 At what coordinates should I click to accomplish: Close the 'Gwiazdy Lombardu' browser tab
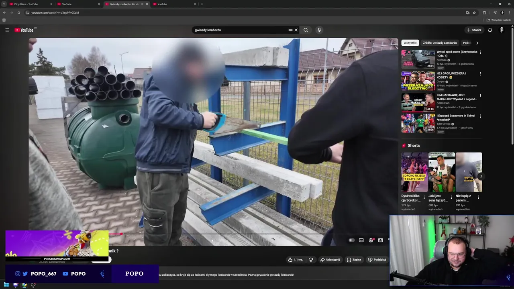pyautogui.click(x=147, y=4)
